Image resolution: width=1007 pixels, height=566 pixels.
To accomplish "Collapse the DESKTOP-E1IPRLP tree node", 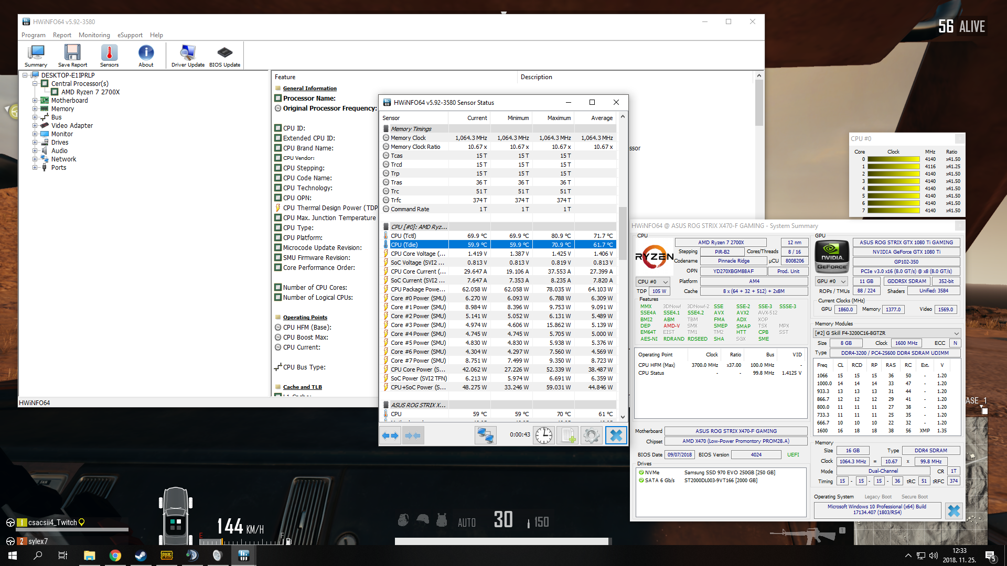I will pos(25,75).
